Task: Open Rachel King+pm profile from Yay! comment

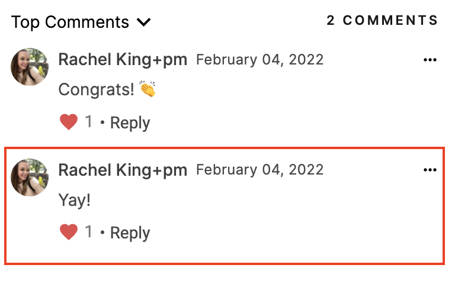Action: coord(123,170)
